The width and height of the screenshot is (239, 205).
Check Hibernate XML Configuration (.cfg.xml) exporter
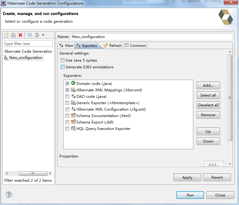point(67,109)
